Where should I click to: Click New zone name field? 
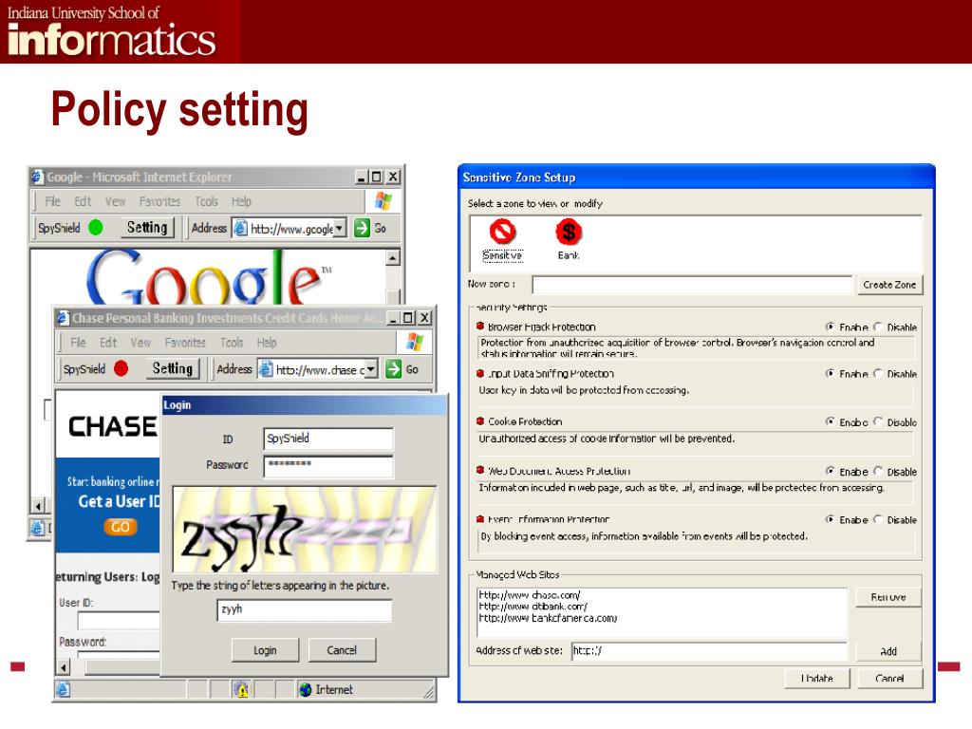(x=692, y=285)
